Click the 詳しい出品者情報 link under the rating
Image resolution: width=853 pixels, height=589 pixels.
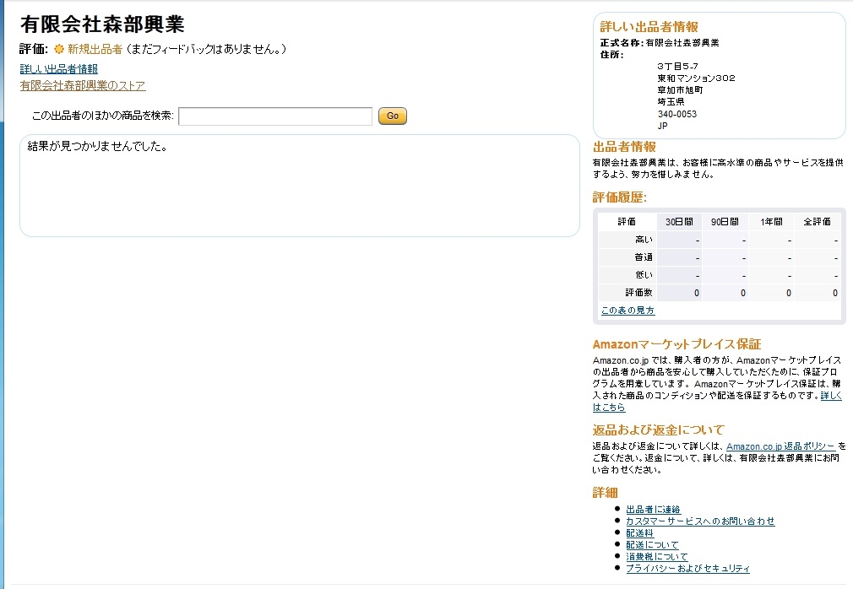point(59,69)
